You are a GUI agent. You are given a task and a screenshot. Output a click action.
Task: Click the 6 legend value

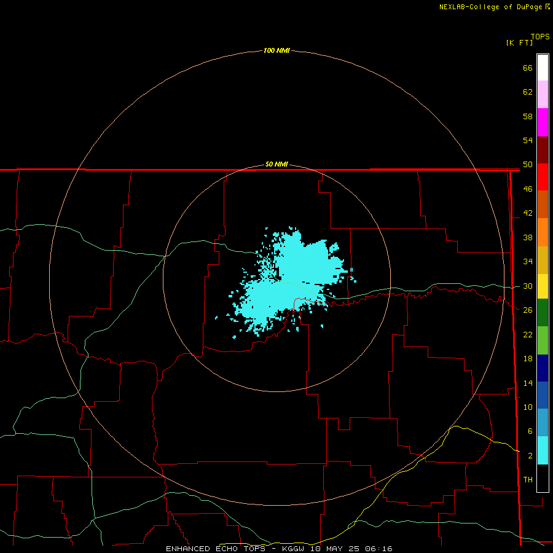(530, 431)
